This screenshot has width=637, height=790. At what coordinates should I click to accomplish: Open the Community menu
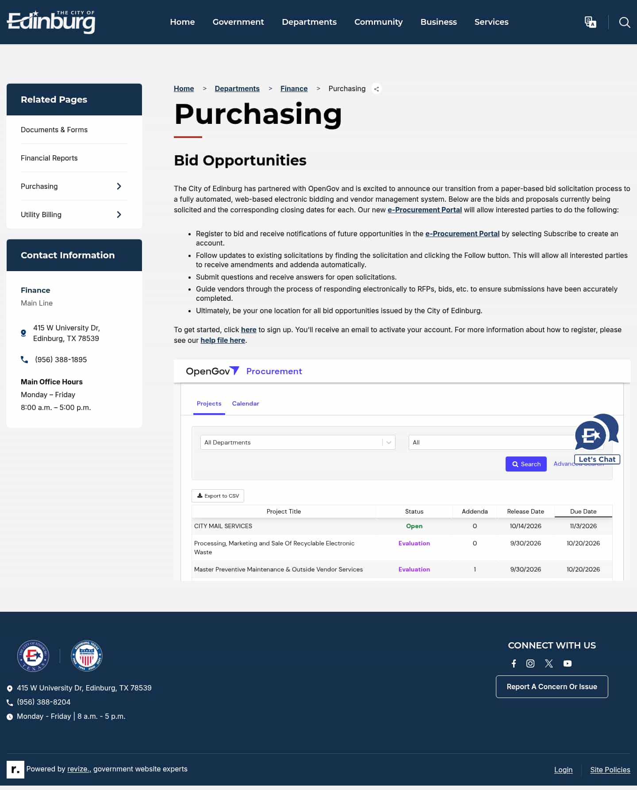tap(378, 22)
